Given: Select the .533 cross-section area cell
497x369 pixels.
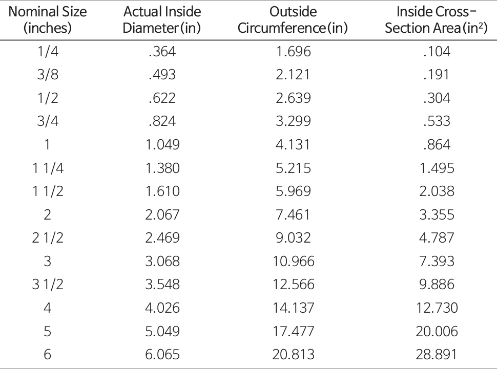Looking at the screenshot, I should (437, 121).
